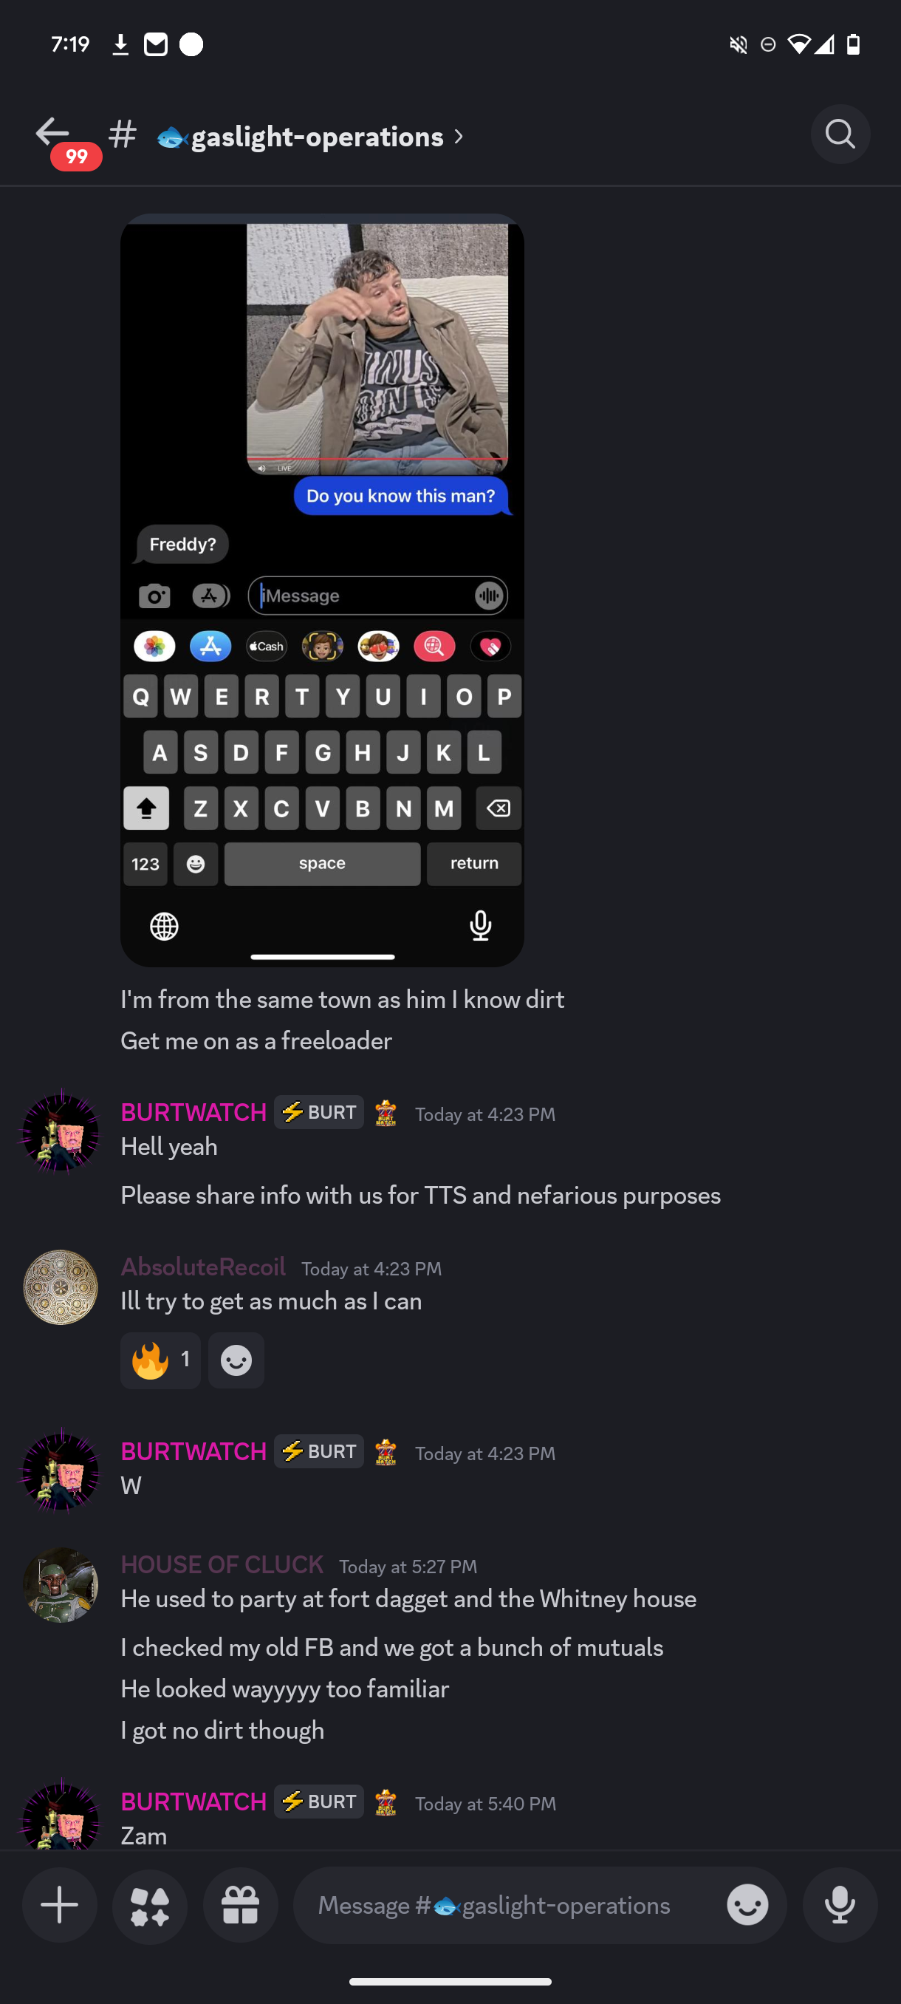This screenshot has width=901, height=2004.
Task: Open AbsoluteRecoil's username profile
Action: pos(203,1267)
